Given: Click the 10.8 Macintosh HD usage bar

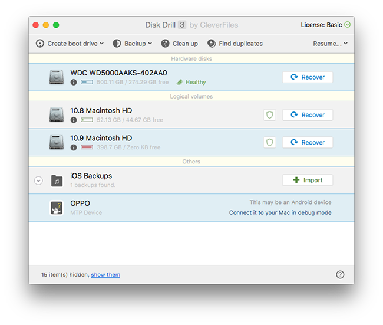Looking at the screenshot, I should (x=87, y=120).
